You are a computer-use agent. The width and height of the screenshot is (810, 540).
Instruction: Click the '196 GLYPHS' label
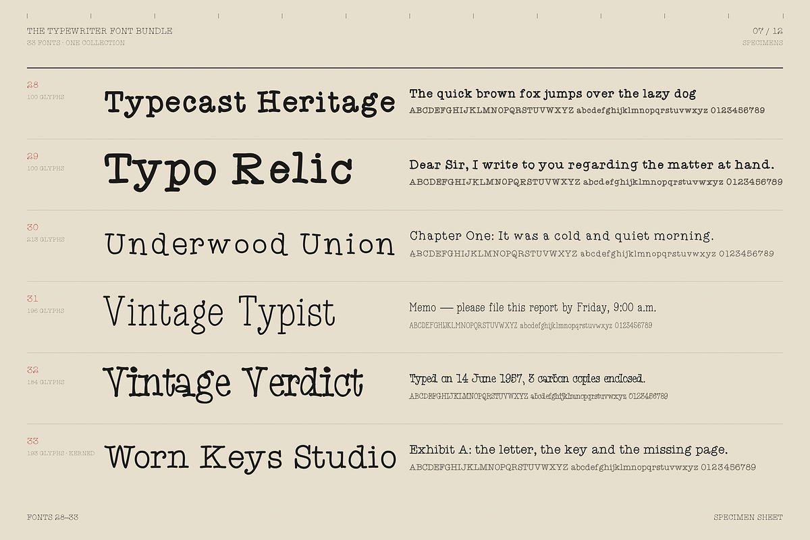[46, 311]
